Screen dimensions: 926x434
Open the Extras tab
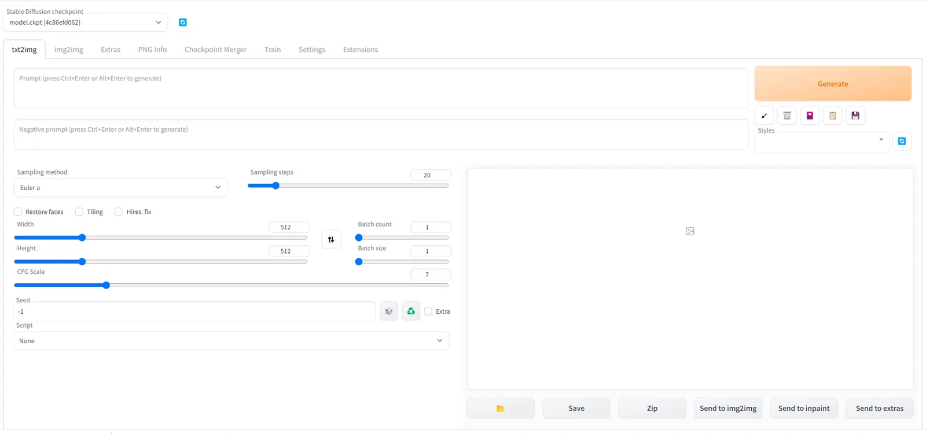(111, 50)
